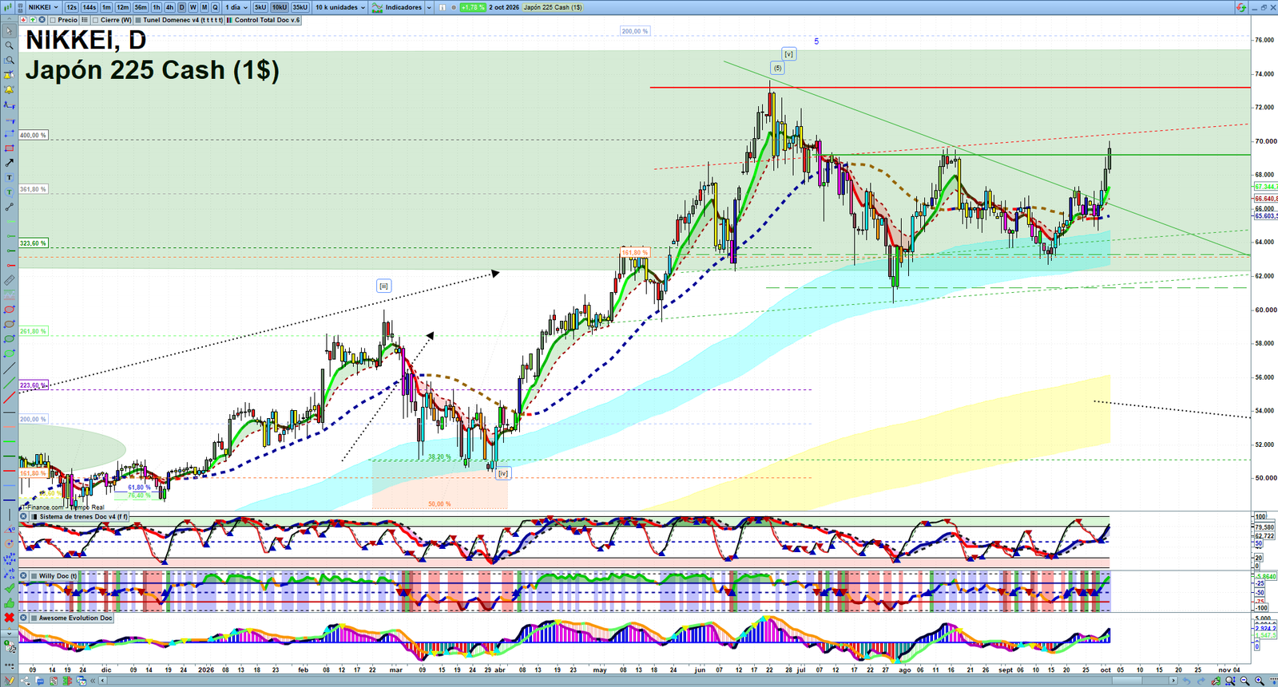Click the 35kU units button
1278x687 pixels.
click(x=300, y=7)
